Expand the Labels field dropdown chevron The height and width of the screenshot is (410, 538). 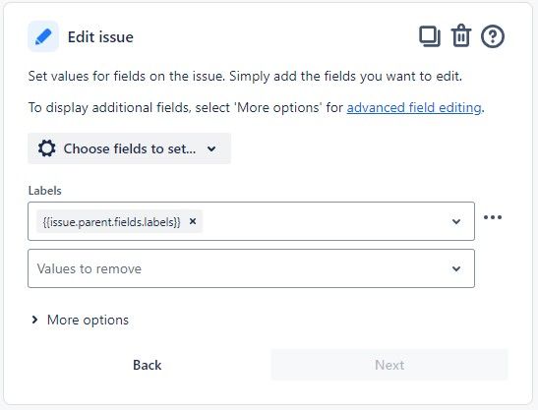(x=456, y=221)
